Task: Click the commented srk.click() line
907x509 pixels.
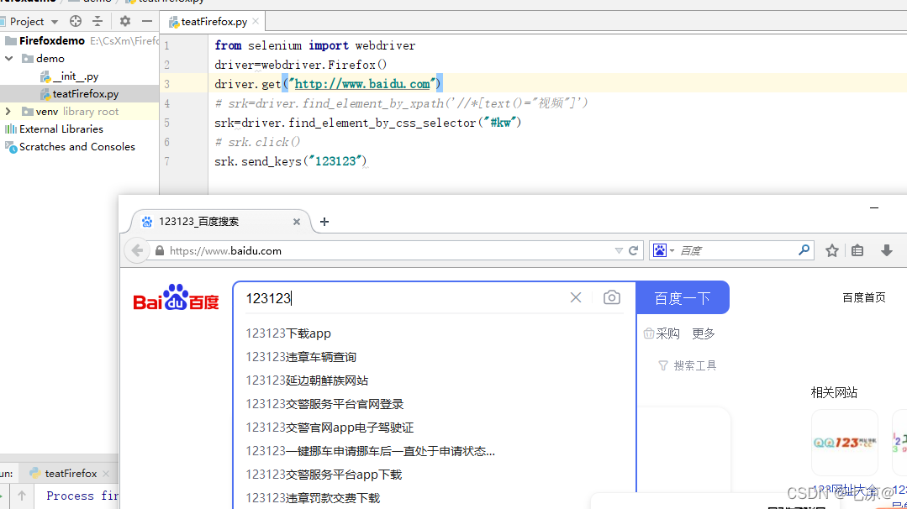Action: pyautogui.click(x=257, y=142)
